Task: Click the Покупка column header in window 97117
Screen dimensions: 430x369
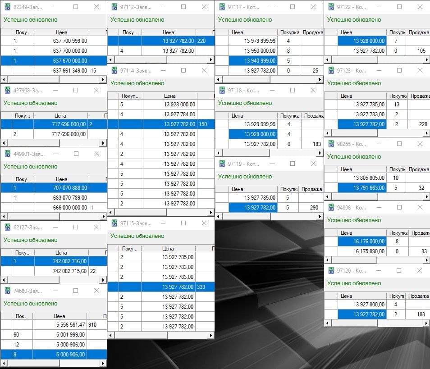Action: (289, 32)
